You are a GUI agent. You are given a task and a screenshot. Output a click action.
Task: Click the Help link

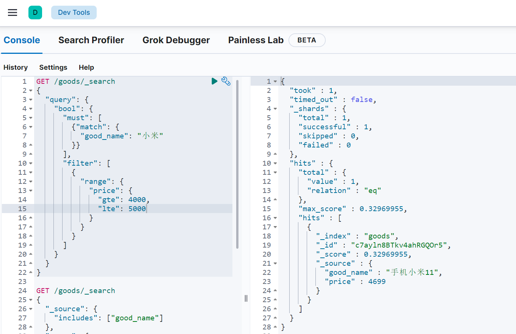[x=86, y=67]
